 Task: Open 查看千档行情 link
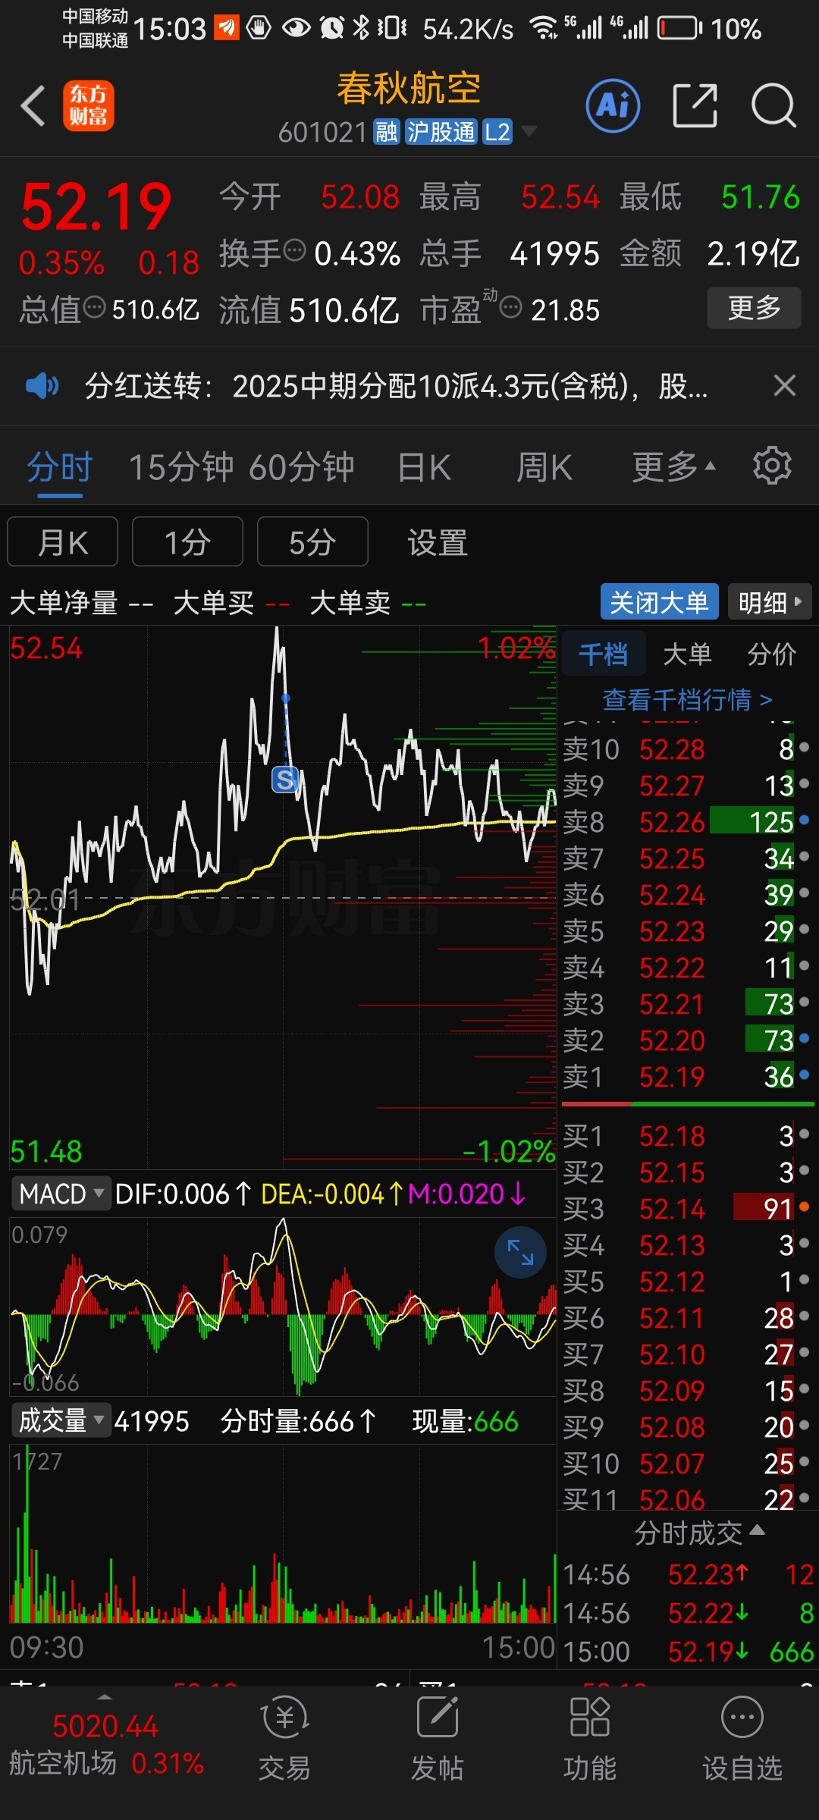pyautogui.click(x=687, y=699)
